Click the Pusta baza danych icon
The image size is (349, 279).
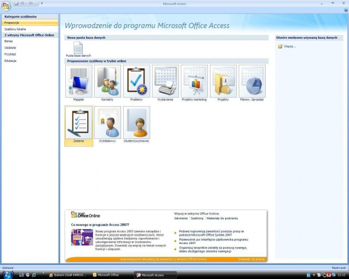pos(78,47)
